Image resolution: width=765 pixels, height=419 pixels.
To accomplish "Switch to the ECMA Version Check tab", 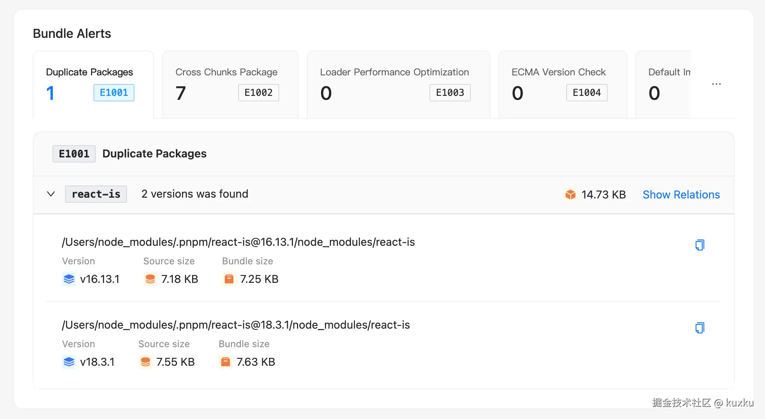I will (562, 84).
